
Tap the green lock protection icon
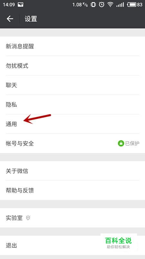coord(121,143)
